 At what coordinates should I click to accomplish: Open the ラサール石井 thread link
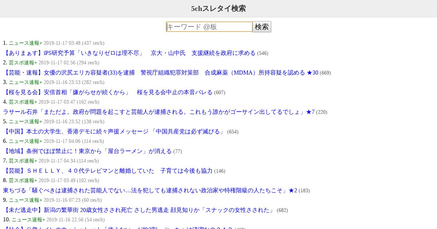[159, 112]
